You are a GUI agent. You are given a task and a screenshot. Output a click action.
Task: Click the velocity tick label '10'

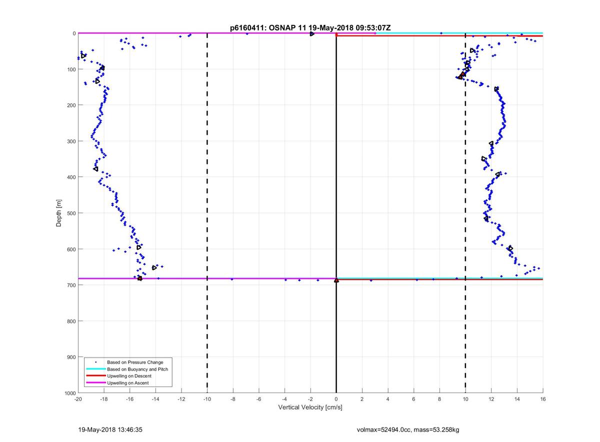coord(465,399)
